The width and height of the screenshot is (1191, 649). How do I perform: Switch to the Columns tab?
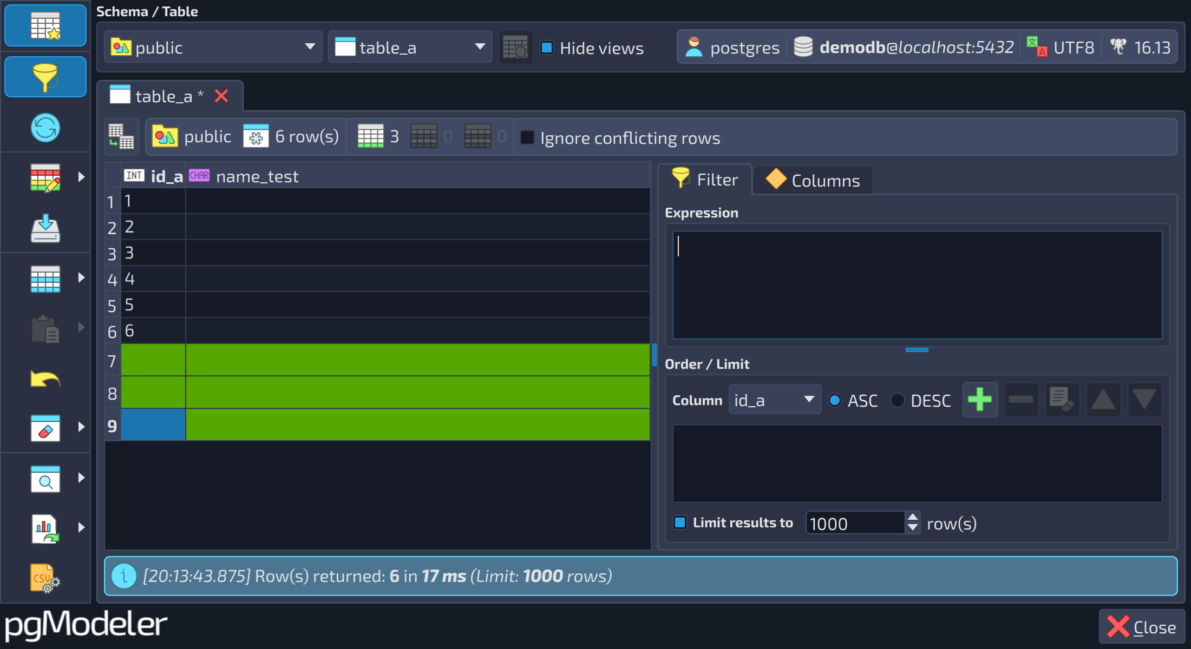pos(813,180)
